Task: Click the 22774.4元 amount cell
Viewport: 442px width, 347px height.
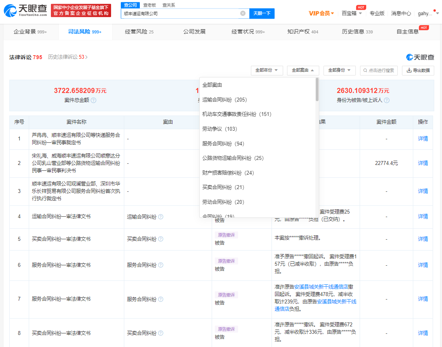Action: pos(386,163)
